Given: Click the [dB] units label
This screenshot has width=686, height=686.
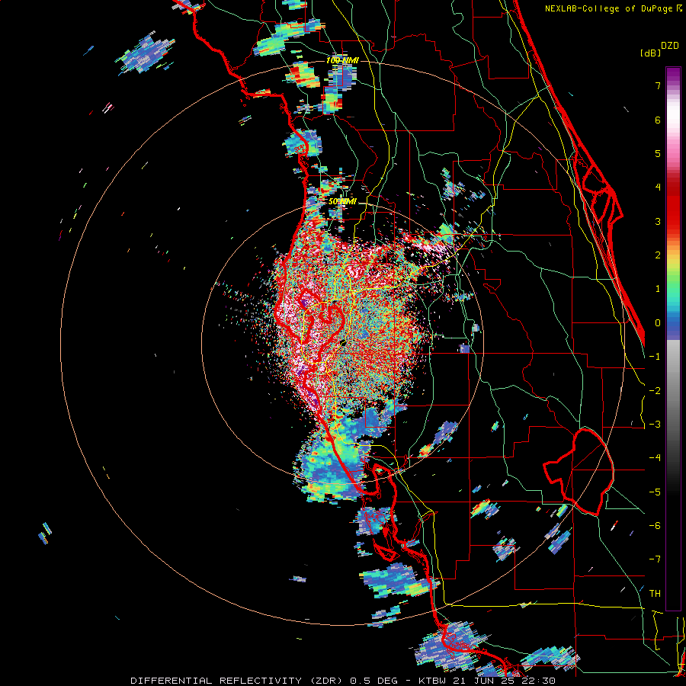Looking at the screenshot, I should click(650, 53).
